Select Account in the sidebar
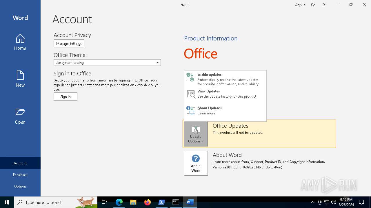371x208 pixels. [20, 163]
